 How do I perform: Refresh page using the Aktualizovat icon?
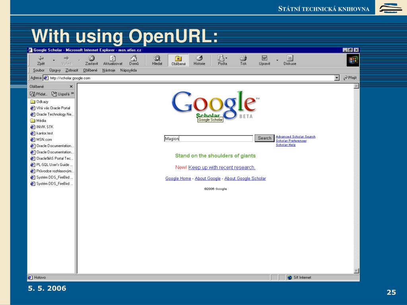[x=112, y=58]
